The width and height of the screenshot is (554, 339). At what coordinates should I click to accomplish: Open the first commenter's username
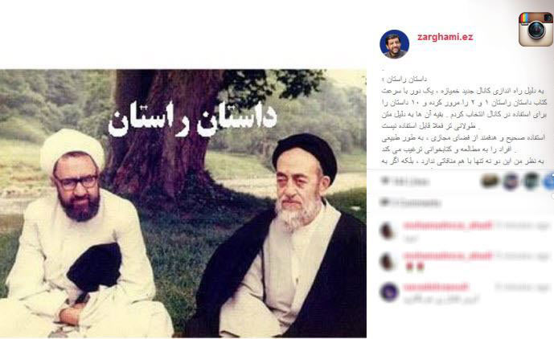(448, 225)
